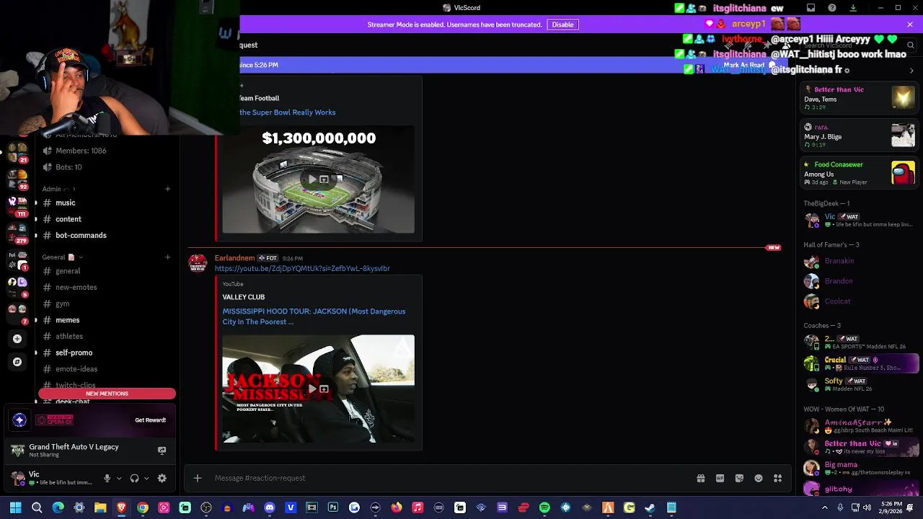Select coach Softy in member list
This screenshot has width=923, height=519.
[x=858, y=384]
